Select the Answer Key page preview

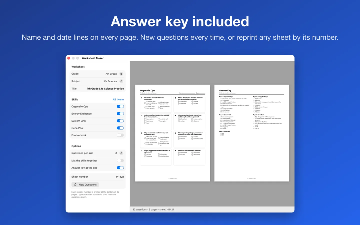[x=252, y=133]
